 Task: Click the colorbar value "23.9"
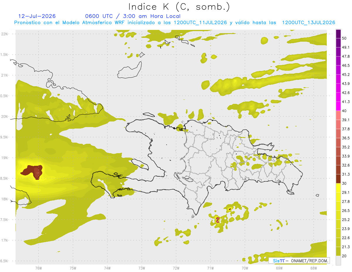(346, 229)
